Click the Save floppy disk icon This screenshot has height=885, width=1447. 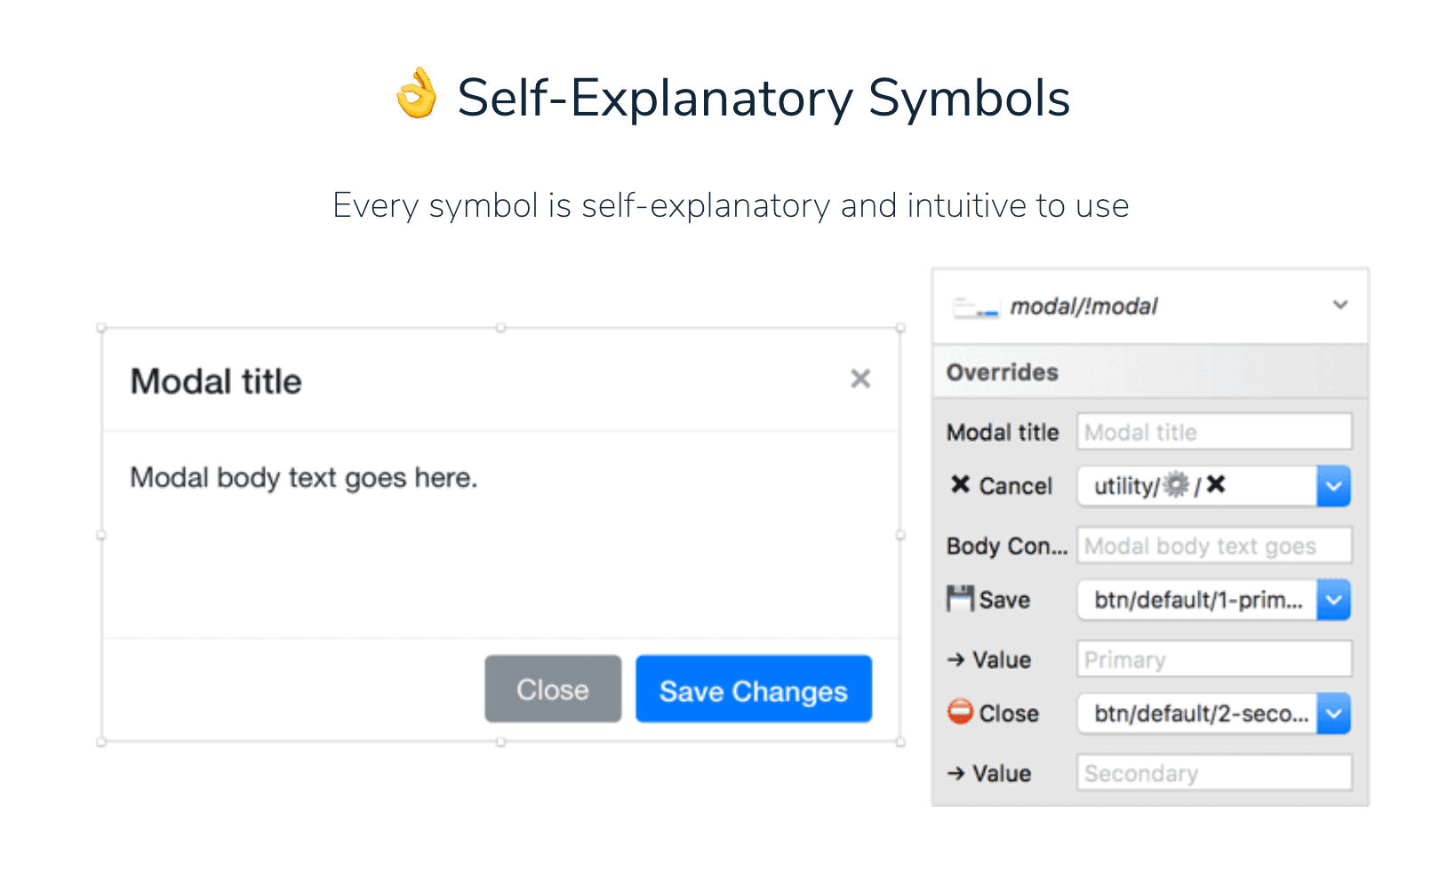coord(960,599)
